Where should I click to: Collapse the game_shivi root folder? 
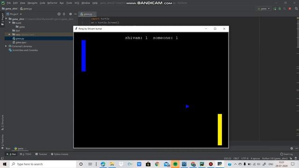[6, 19]
